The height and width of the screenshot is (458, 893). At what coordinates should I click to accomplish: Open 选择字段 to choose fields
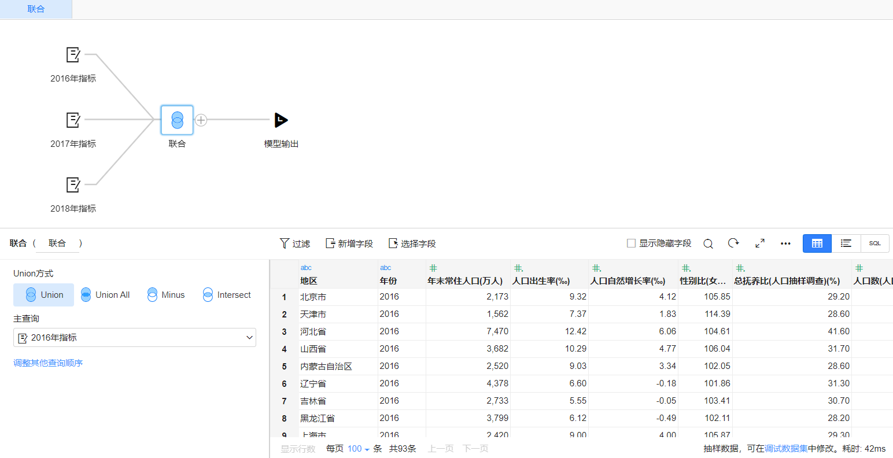coord(411,243)
